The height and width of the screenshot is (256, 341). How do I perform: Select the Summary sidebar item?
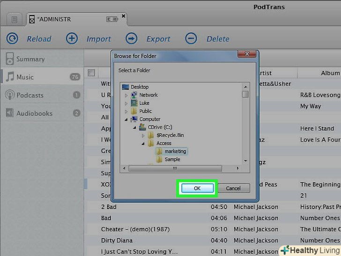42,59
